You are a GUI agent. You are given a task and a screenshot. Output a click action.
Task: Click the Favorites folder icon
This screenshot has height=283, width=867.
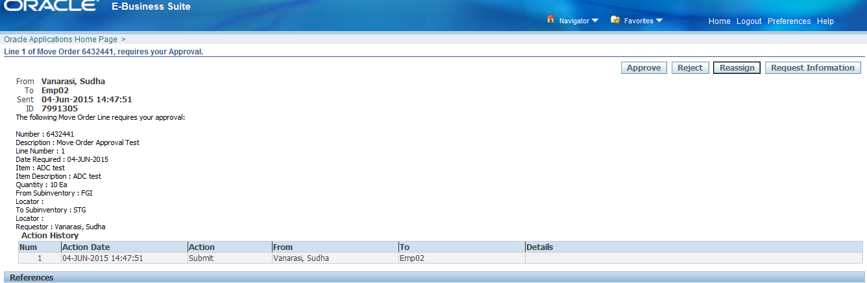615,19
